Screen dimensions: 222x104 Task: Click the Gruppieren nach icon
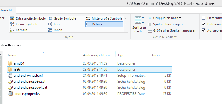[x=150, y=18]
